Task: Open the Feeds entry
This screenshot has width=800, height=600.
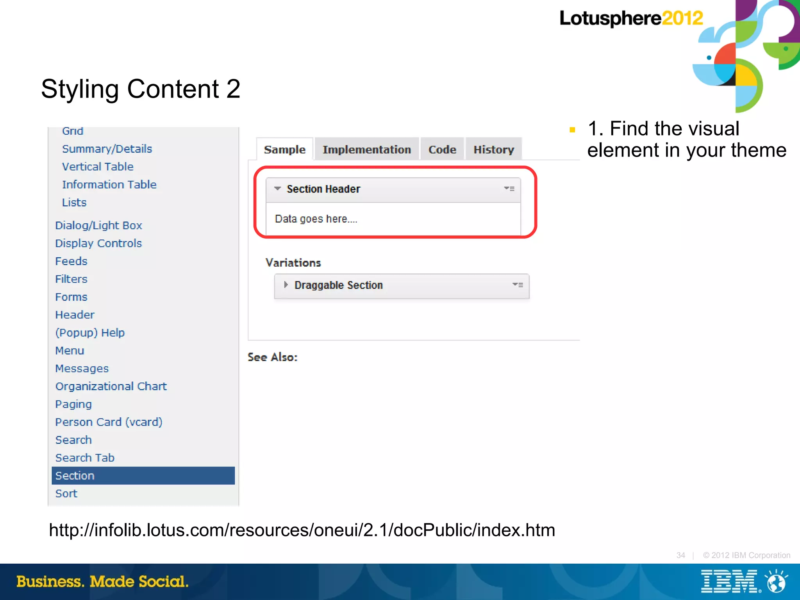Action: click(71, 261)
